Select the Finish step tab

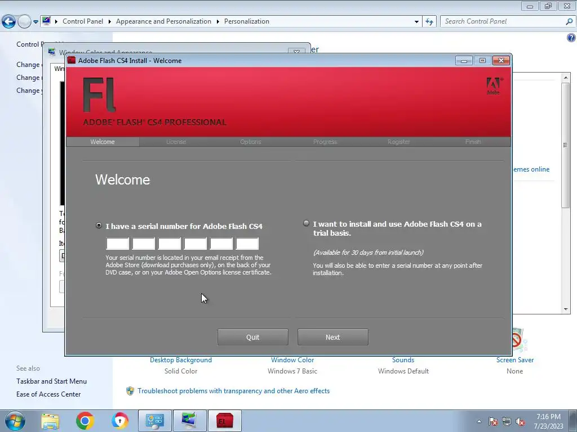click(x=473, y=142)
